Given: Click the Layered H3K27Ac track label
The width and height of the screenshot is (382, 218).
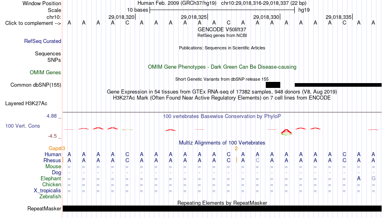Looking at the screenshot, I should pyautogui.click(x=26, y=104).
